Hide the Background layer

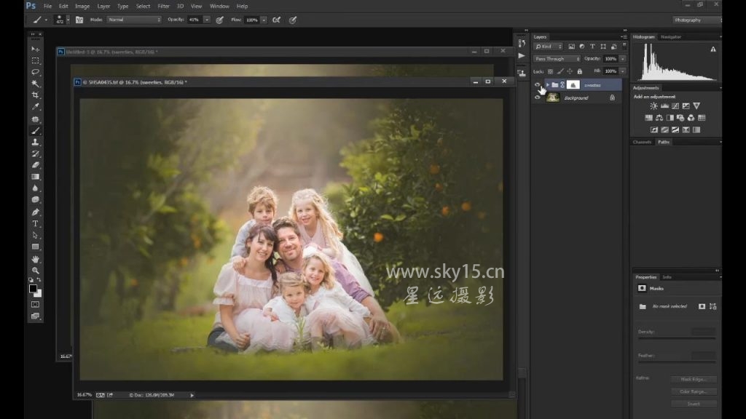tap(538, 97)
